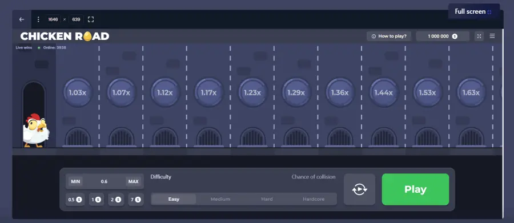Select Medium difficulty
Screen dimensions: 514x223
pyautogui.click(x=220, y=199)
